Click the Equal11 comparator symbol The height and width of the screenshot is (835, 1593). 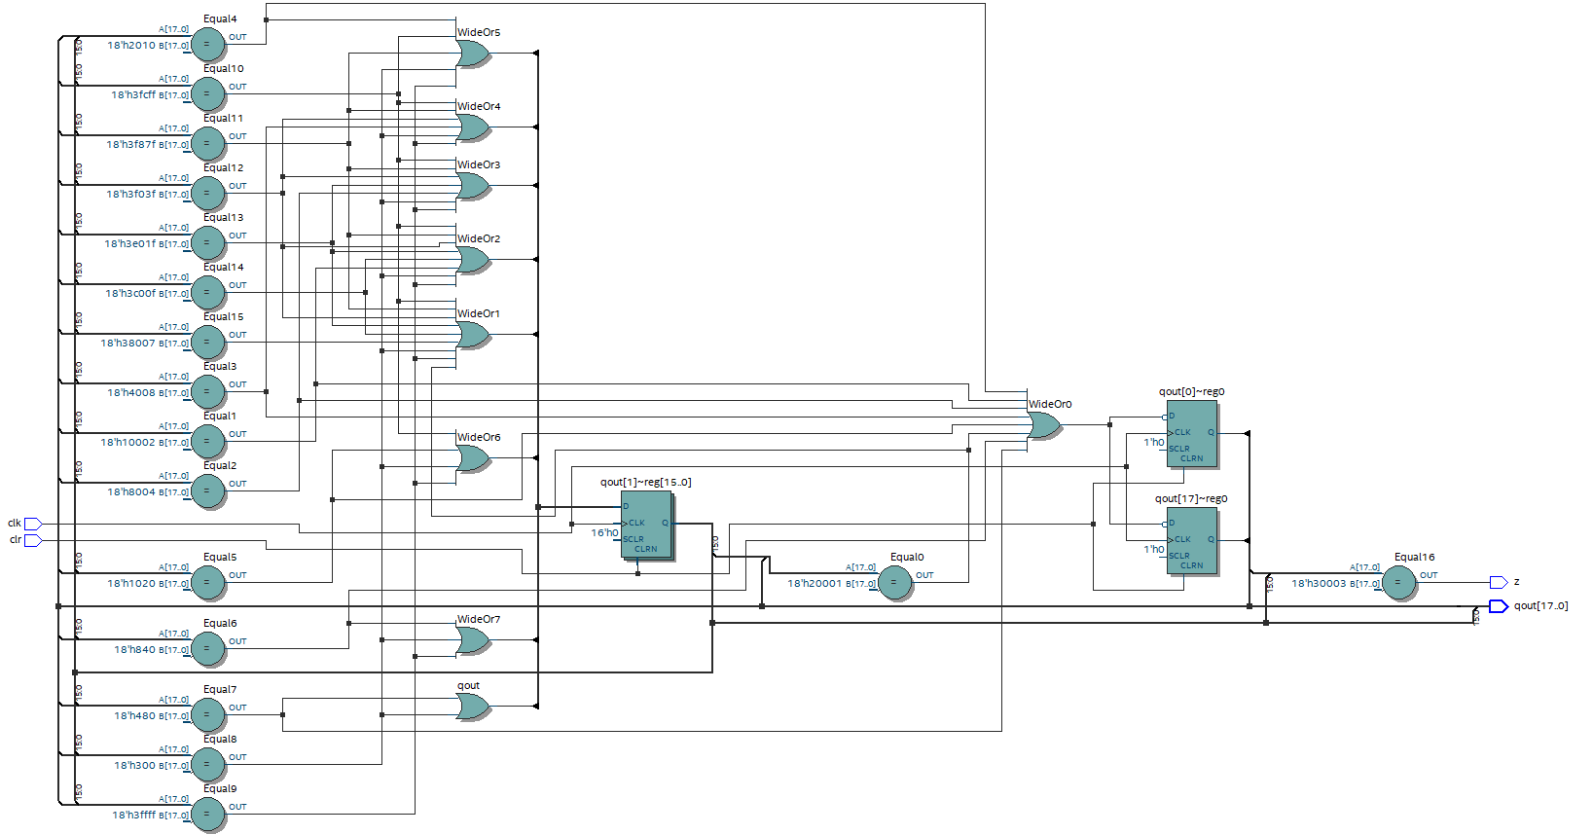pyautogui.click(x=207, y=144)
